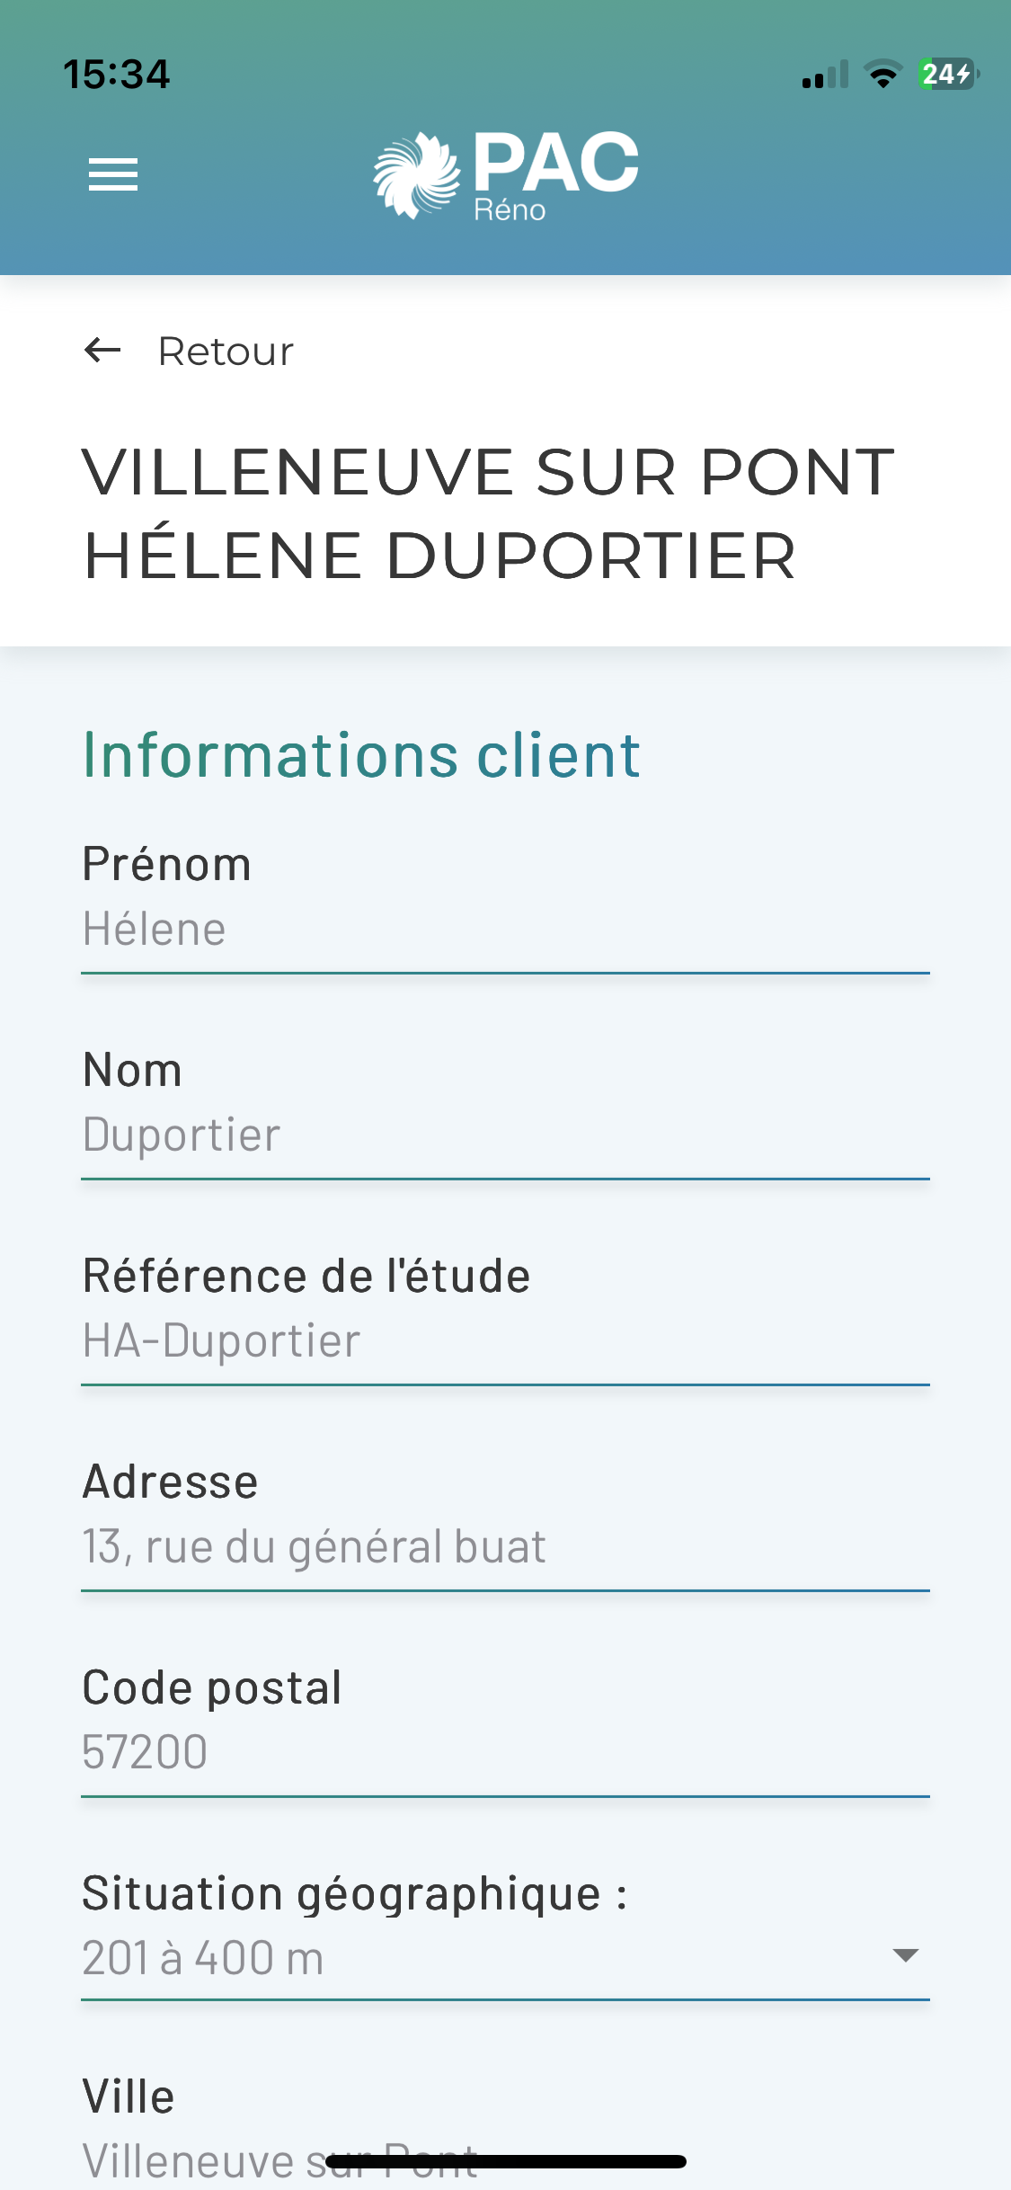Tap the 15:34 status bar clock
1011x2190 pixels.
116,75
